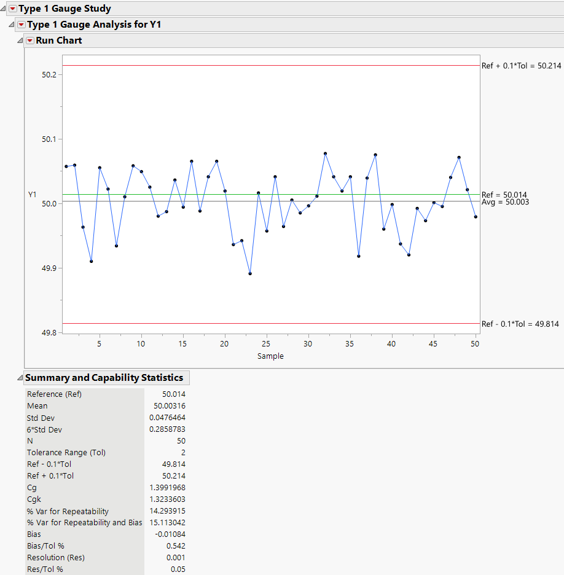Screen dimensions: 564x575
Task: Collapse the Summary and Capability Statistics panel
Action: (x=21, y=377)
